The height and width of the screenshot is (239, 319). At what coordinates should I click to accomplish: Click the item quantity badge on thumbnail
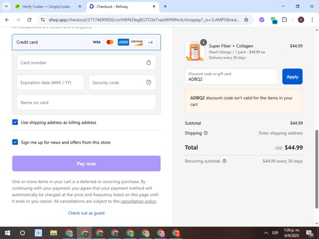[x=203, y=42]
